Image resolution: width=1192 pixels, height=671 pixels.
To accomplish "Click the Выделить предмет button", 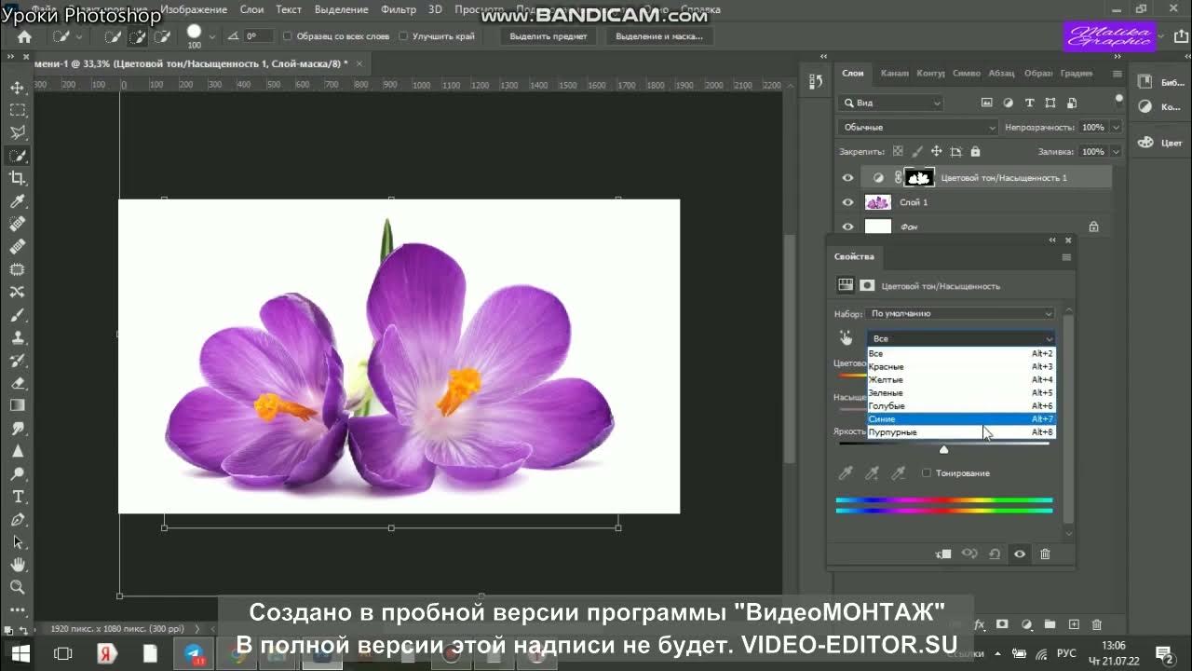I will (x=549, y=36).
